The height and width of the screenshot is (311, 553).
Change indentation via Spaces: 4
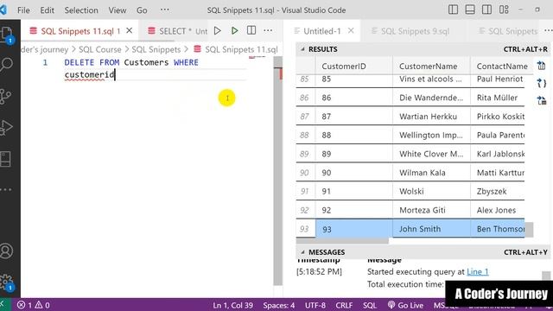[x=278, y=305]
